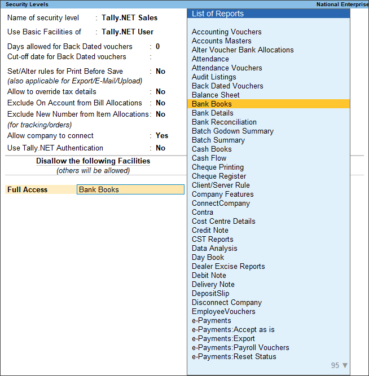Image resolution: width=369 pixels, height=376 pixels.
Task: Click the Full Access type field
Action: (41, 189)
